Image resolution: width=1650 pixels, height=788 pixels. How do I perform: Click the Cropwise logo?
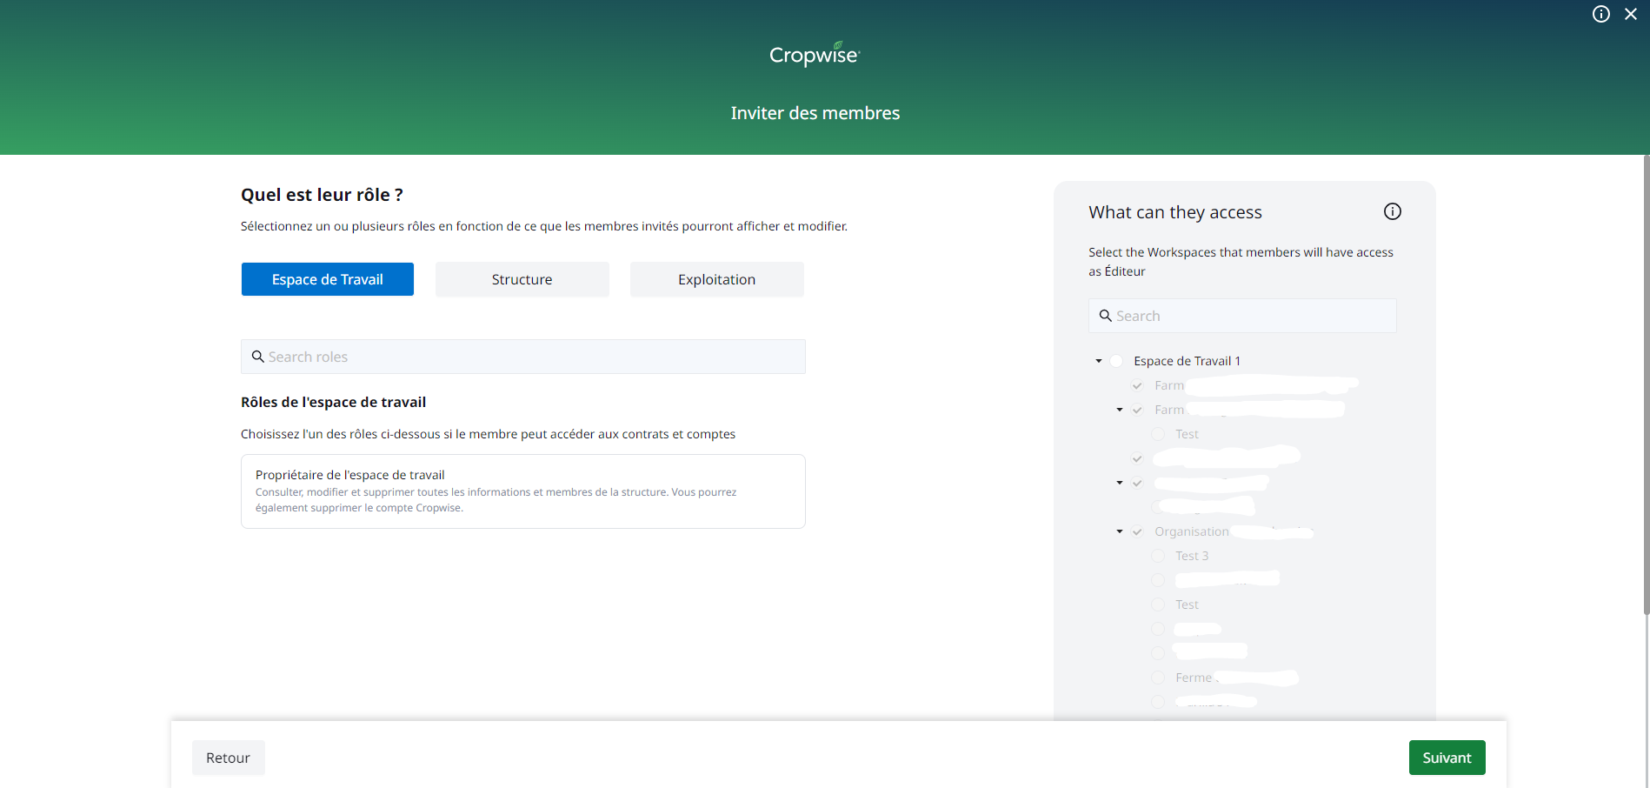(x=814, y=54)
